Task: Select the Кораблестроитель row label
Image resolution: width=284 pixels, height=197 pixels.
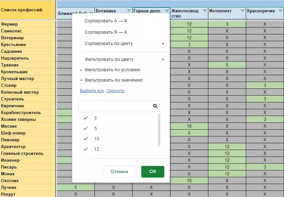Action: click(28, 112)
